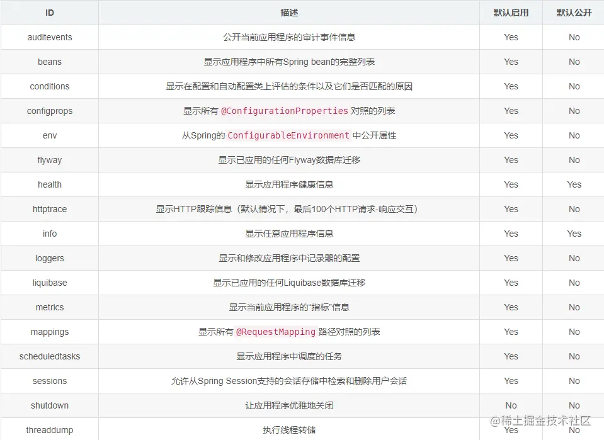Click the Spring bean完整列表 description
The width and height of the screenshot is (604, 440).
[289, 62]
